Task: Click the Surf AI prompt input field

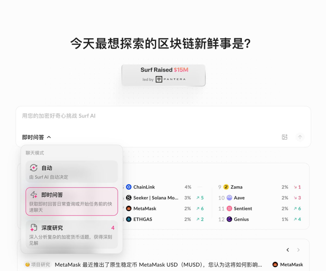Action: [x=163, y=116]
